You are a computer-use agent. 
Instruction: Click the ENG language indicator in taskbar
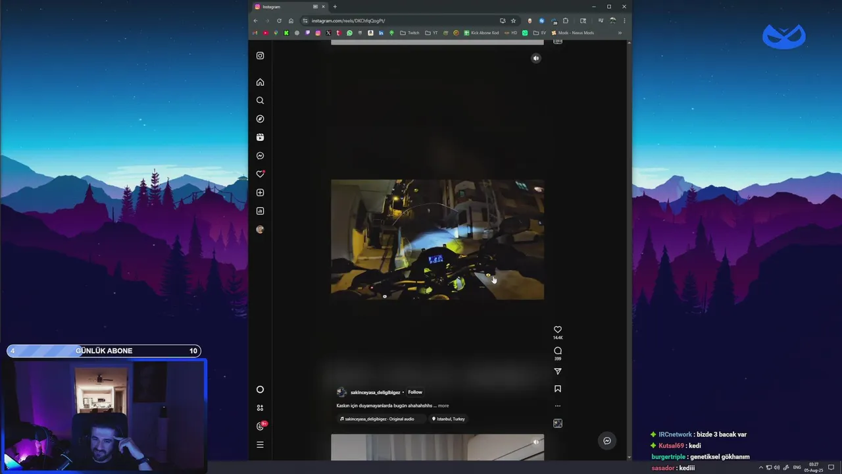pyautogui.click(x=797, y=467)
